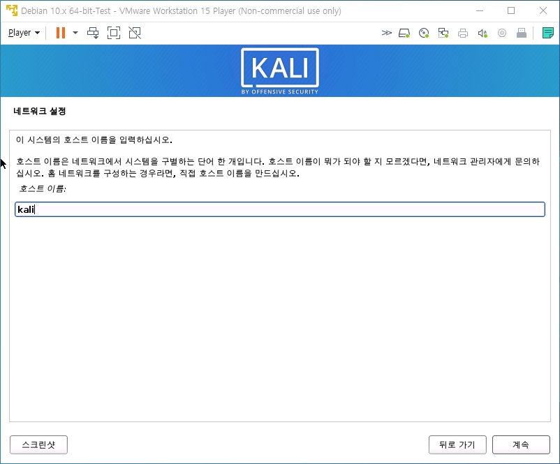Expand the power options dropdown arrow
Image resolution: width=560 pixels, height=464 pixels.
75,33
